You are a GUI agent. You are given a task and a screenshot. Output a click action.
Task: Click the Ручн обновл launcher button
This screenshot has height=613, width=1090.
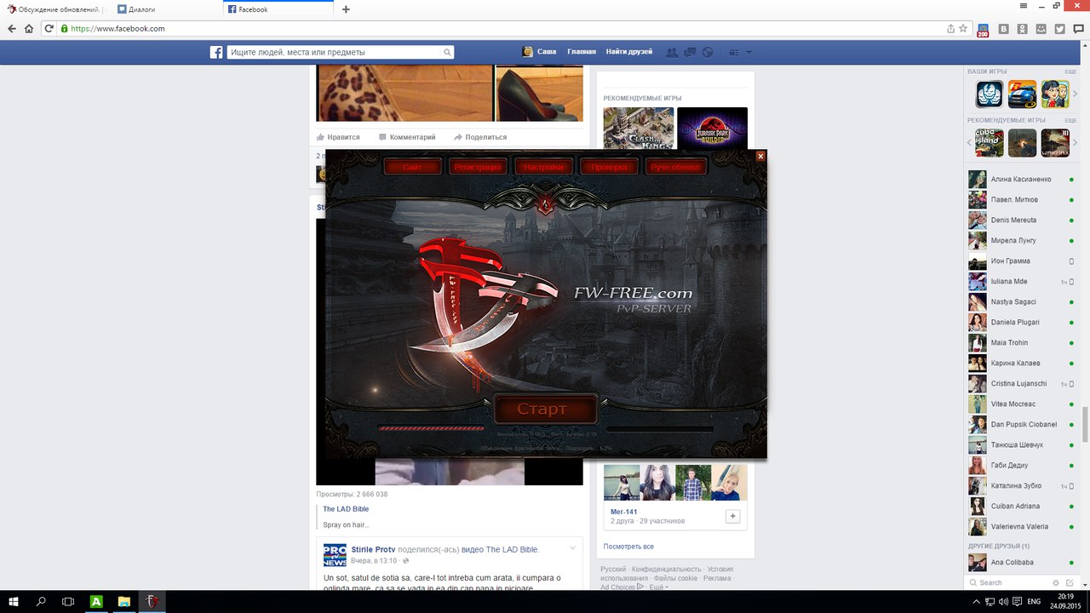click(x=676, y=167)
